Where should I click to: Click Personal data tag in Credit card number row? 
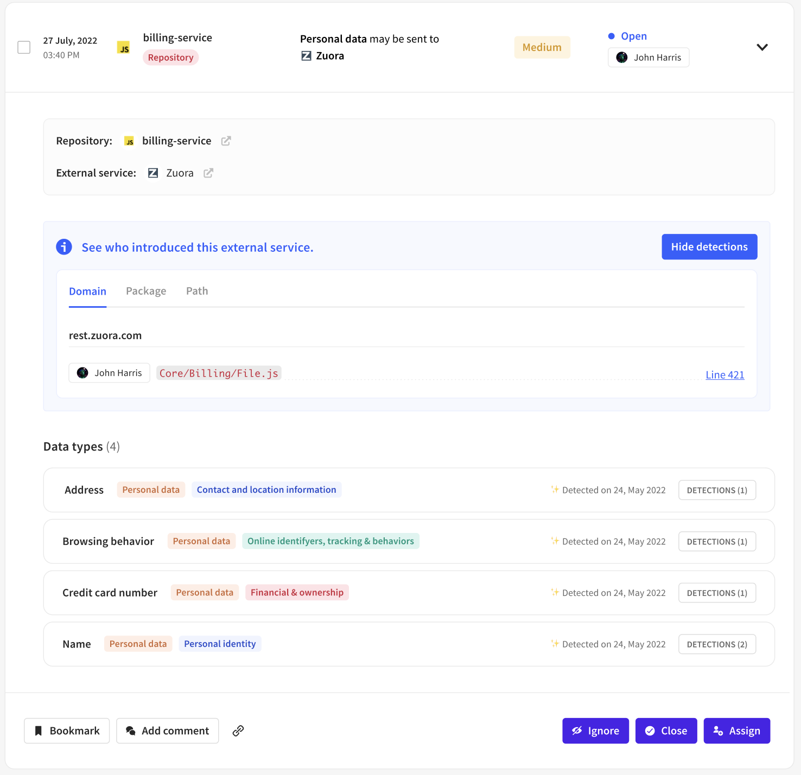205,592
